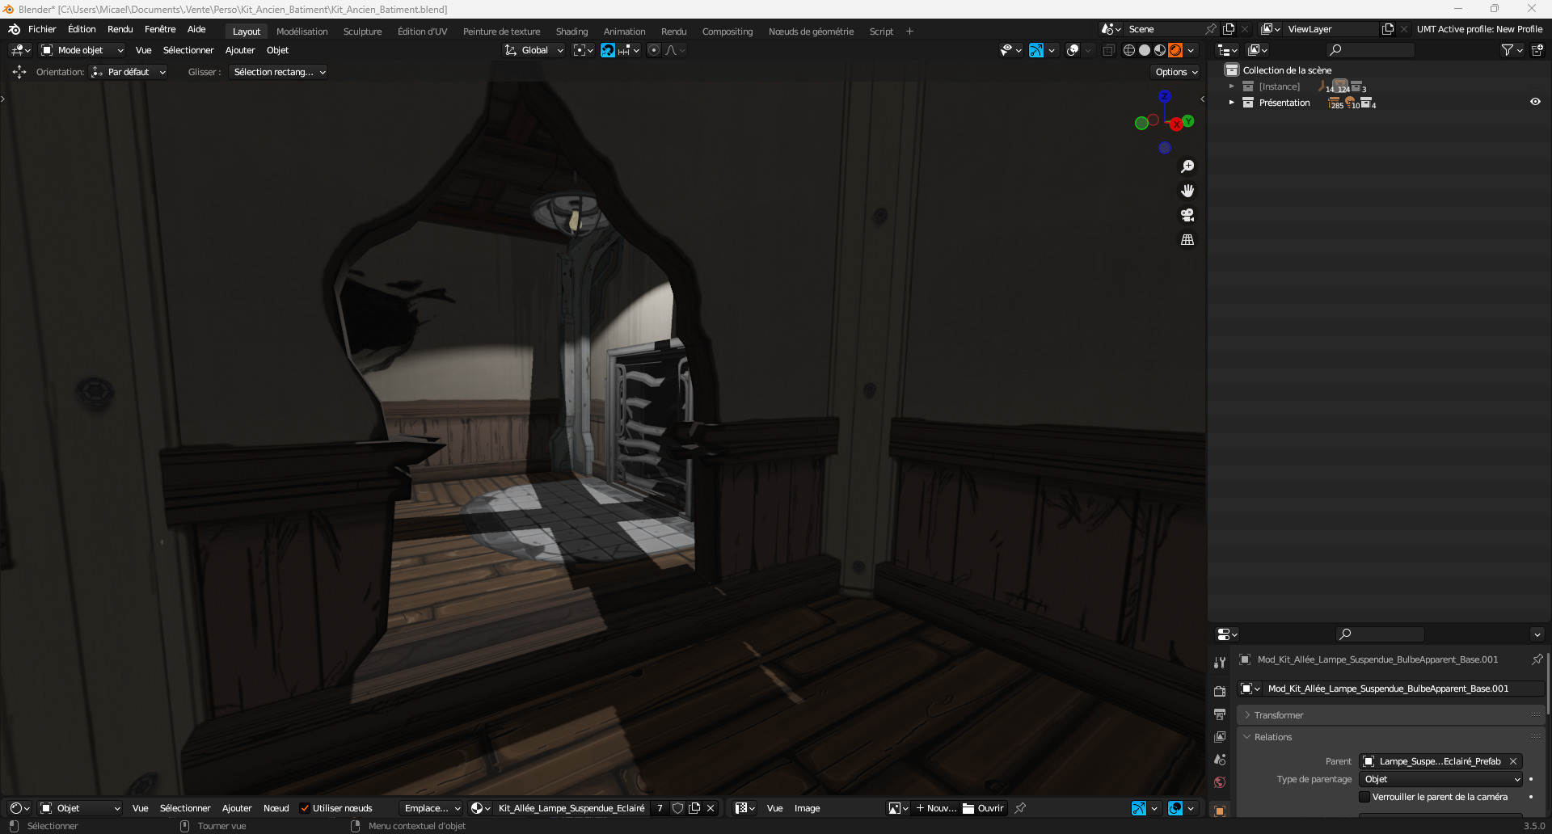This screenshot has width=1552, height=834.
Task: Click the outliner search field
Action: pos(1370,50)
